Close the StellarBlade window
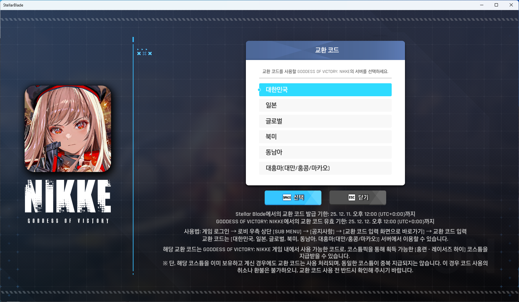This screenshot has height=302, width=519. (x=511, y=5)
